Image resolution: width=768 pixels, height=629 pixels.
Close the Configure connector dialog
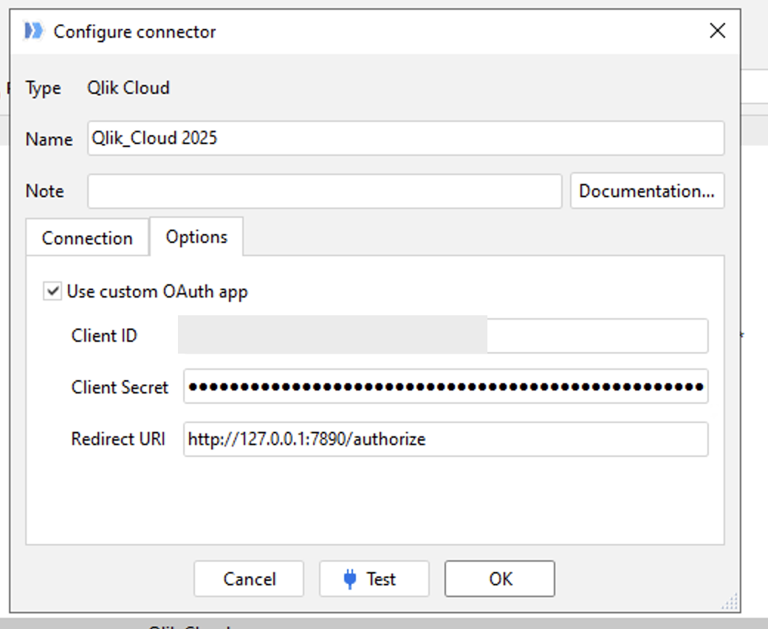tap(717, 31)
